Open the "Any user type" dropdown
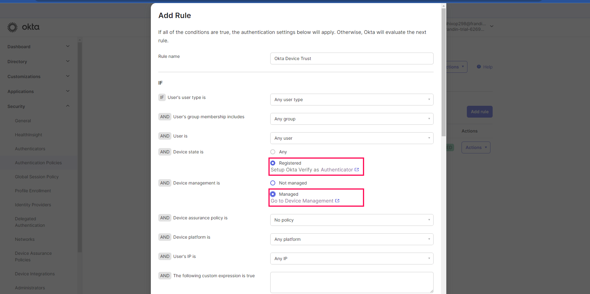The image size is (590, 294). 351,99
